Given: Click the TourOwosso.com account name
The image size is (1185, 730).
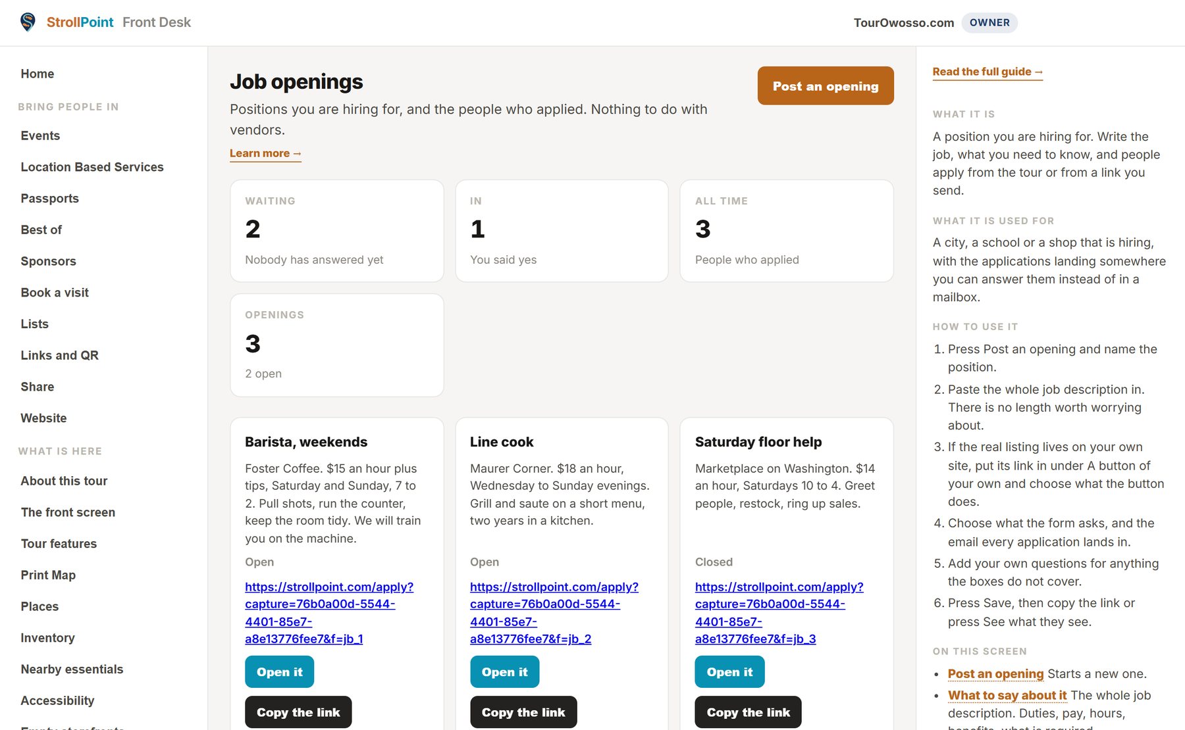Looking at the screenshot, I should 904,22.
